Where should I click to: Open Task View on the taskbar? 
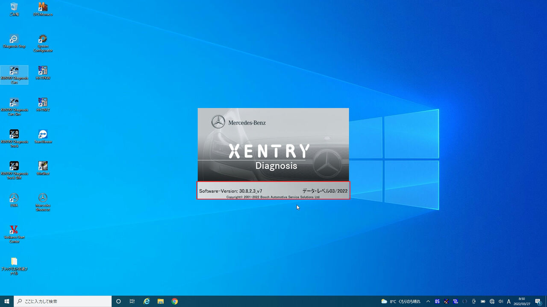pos(132,301)
